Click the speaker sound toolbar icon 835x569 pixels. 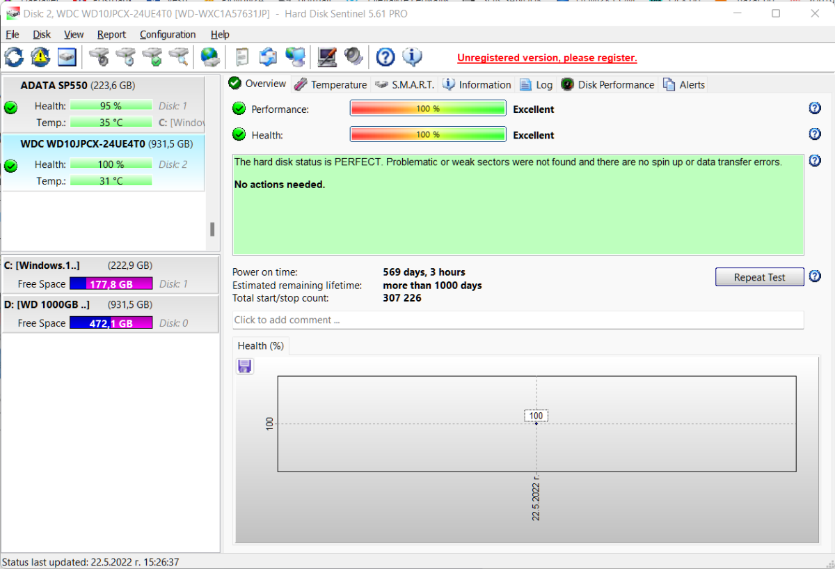tap(353, 56)
